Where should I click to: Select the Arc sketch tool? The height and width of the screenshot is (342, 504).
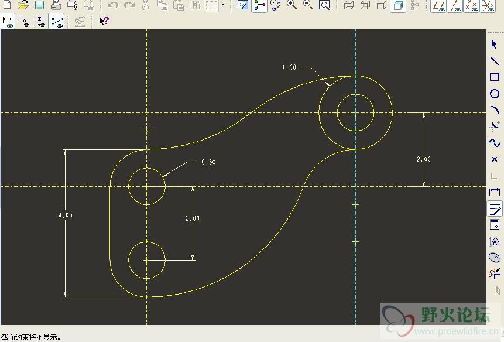coord(495,110)
